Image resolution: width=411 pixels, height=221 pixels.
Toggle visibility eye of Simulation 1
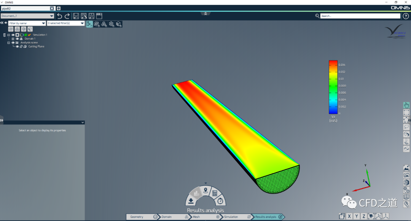(x=13, y=35)
